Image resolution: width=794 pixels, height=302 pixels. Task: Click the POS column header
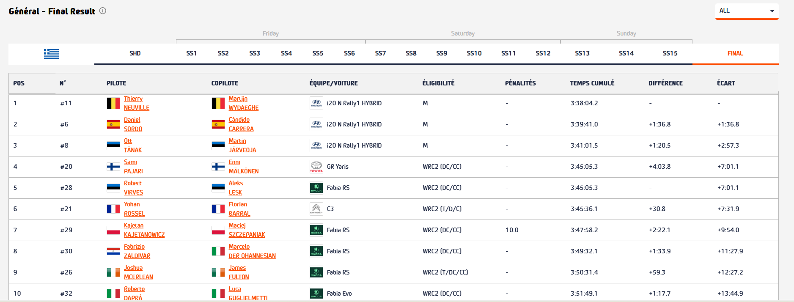19,83
